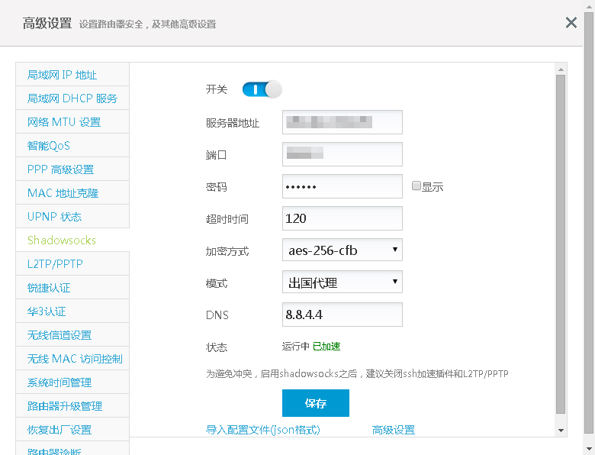The image size is (595, 455).
Task: Click the 已加速 status text
Action: (326, 347)
